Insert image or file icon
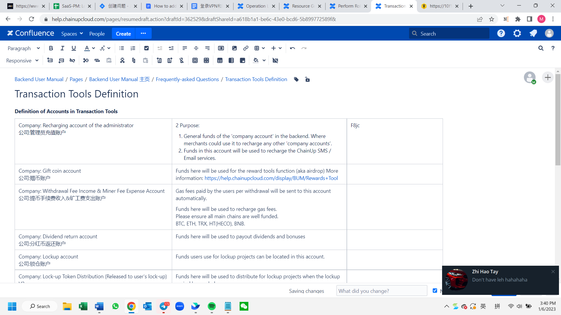This screenshot has width=561, height=315. pyautogui.click(x=234, y=48)
